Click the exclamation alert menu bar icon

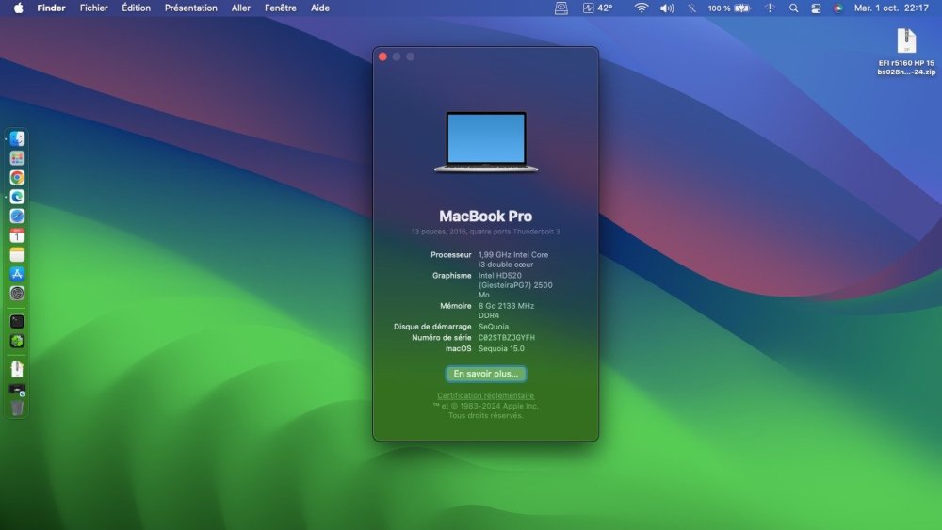coord(770,8)
